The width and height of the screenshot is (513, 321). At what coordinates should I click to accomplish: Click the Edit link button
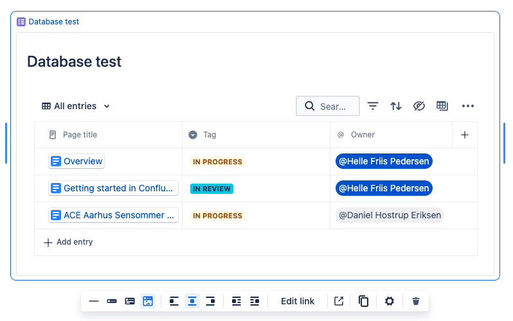298,301
